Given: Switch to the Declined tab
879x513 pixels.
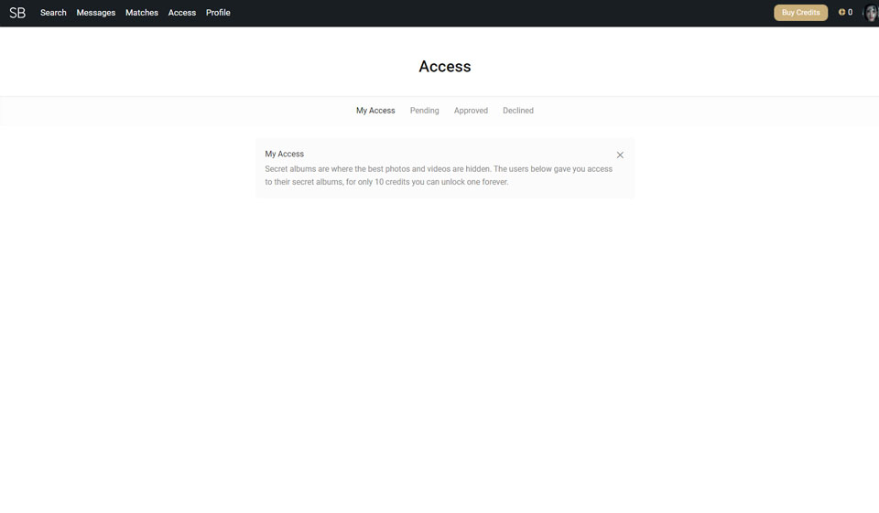Looking at the screenshot, I should pos(518,111).
